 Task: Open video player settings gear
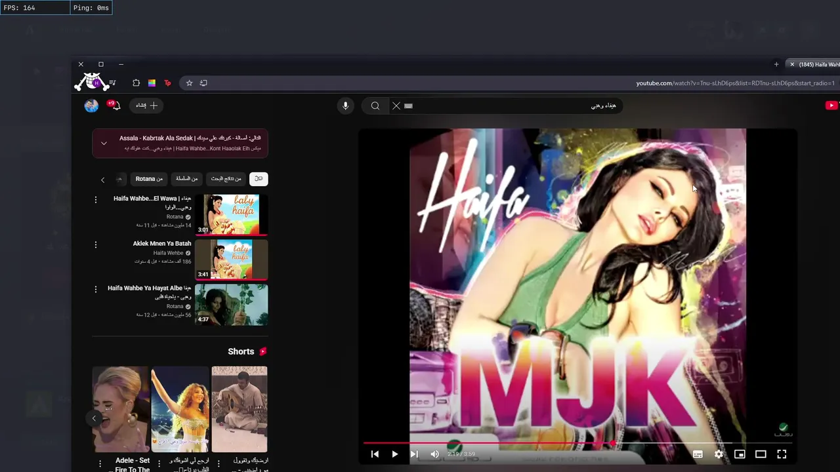point(719,454)
